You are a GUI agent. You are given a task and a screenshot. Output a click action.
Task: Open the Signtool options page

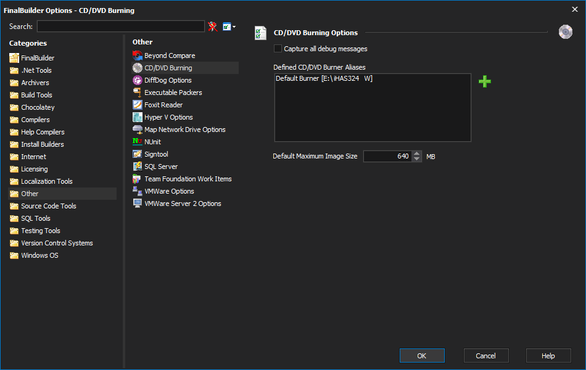pos(156,154)
